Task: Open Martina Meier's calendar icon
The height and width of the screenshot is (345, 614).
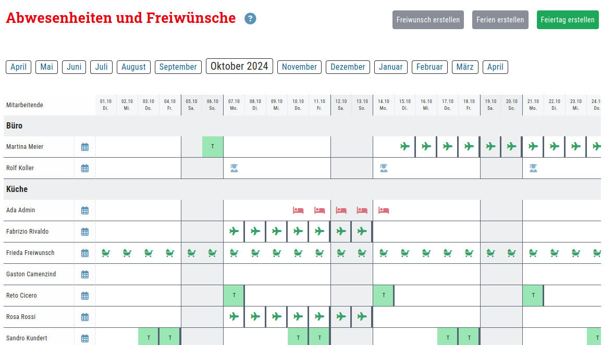Action: pyautogui.click(x=85, y=147)
